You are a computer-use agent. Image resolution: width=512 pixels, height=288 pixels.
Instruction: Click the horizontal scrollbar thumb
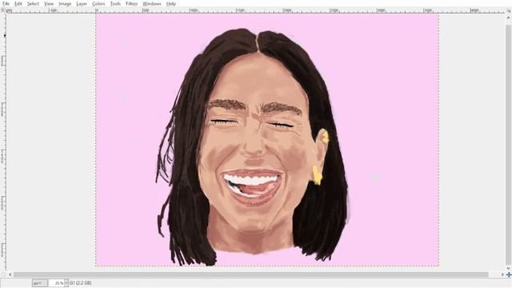click(250, 274)
